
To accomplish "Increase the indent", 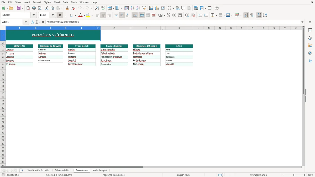I will (x=200, y=15).
